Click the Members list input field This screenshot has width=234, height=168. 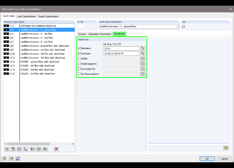pyautogui.click(x=121, y=48)
